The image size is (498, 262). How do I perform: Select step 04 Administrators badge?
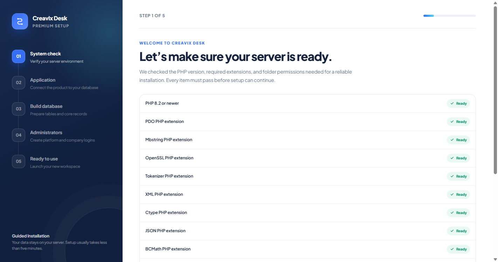tap(19, 135)
